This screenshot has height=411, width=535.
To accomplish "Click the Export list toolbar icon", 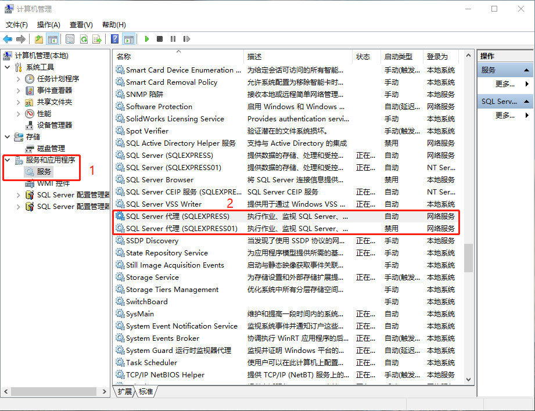I will tap(97, 39).
